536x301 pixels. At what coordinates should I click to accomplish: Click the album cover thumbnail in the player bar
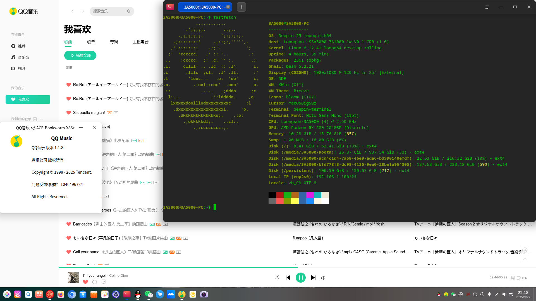[74, 278]
